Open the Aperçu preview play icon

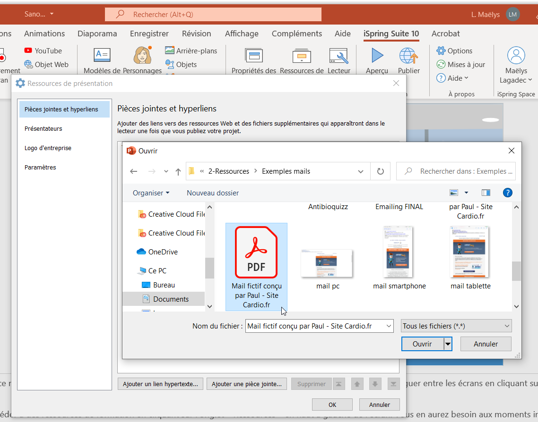(377, 56)
